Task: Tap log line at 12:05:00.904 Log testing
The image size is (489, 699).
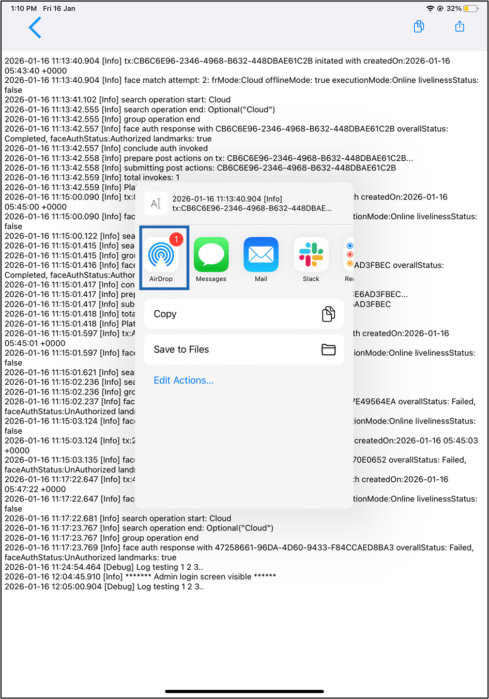Action: coord(104,587)
